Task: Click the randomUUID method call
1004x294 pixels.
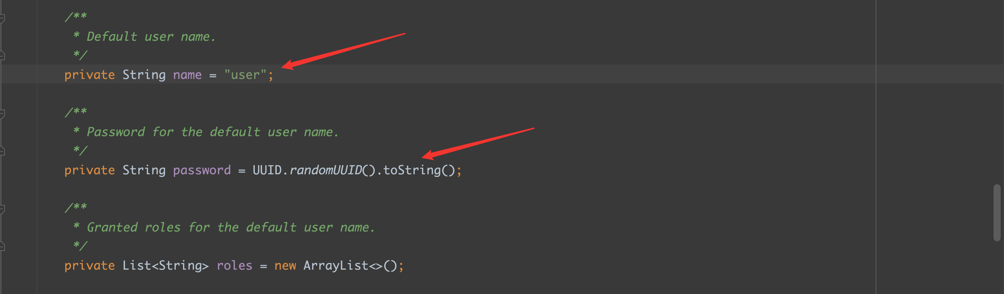Action: pos(326,170)
